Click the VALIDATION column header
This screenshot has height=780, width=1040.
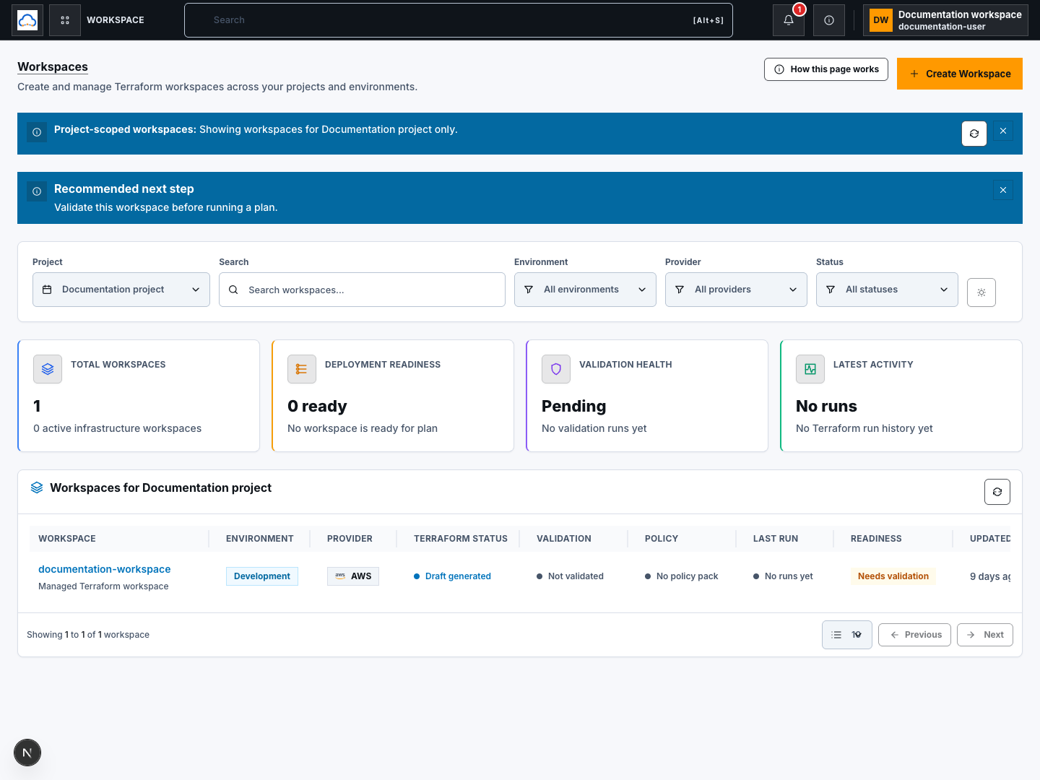tap(564, 539)
